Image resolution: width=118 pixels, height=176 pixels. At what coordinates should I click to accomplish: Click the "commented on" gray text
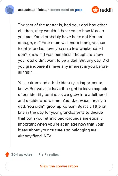(x=62, y=10)
